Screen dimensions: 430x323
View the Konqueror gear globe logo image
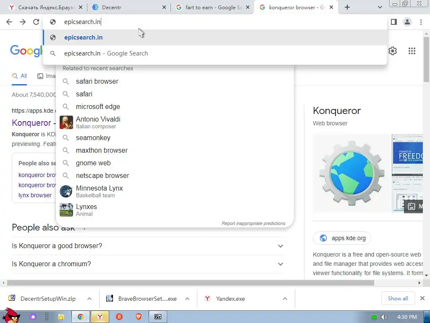352,173
